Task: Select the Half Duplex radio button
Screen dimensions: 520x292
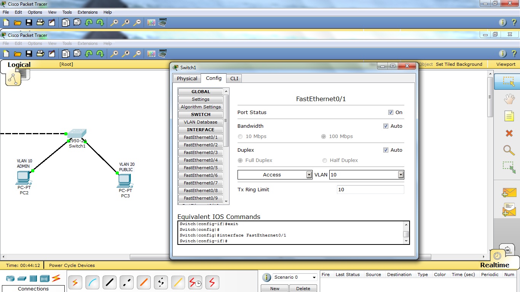Action: pos(325,160)
